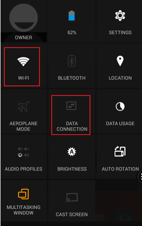Turn on Aeroplane mode plane icon

[23, 107]
